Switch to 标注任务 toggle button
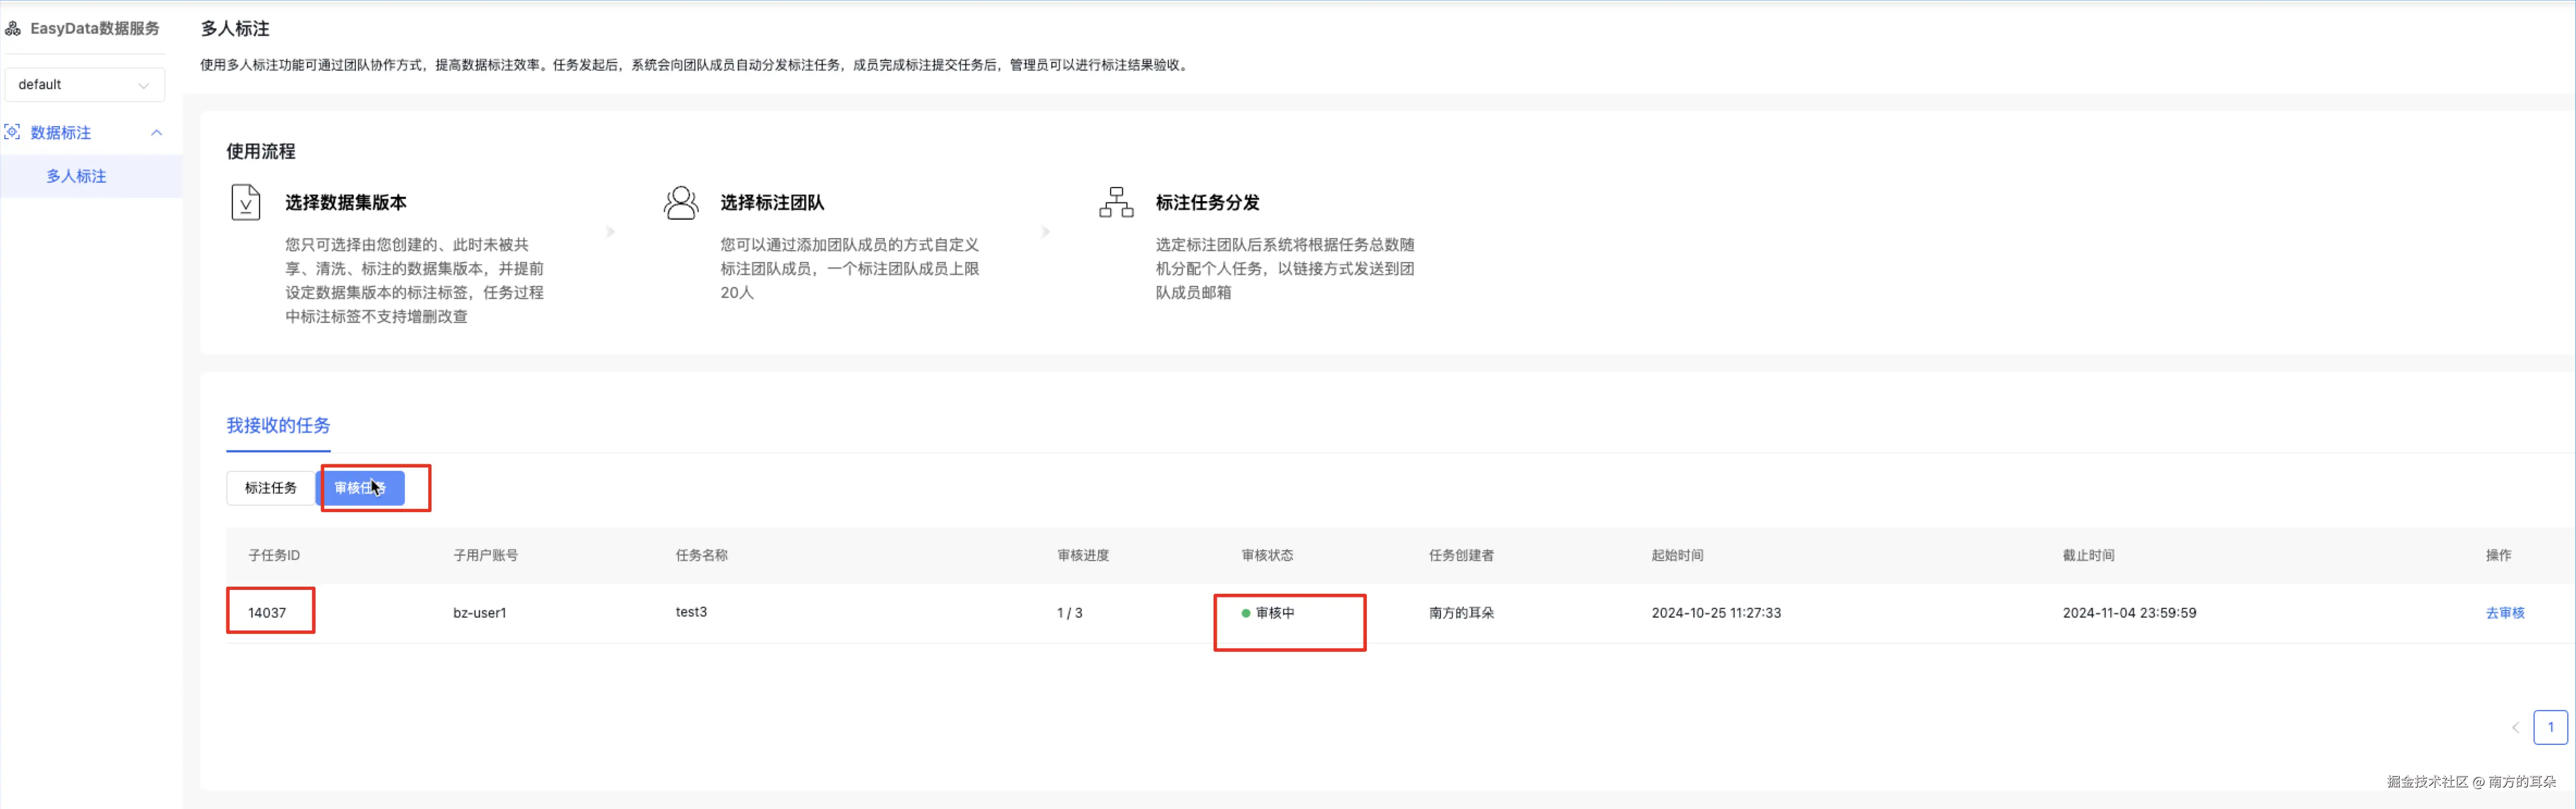 (x=270, y=487)
